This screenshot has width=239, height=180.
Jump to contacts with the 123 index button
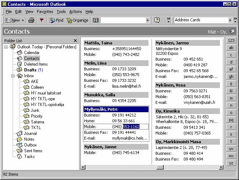click(231, 40)
